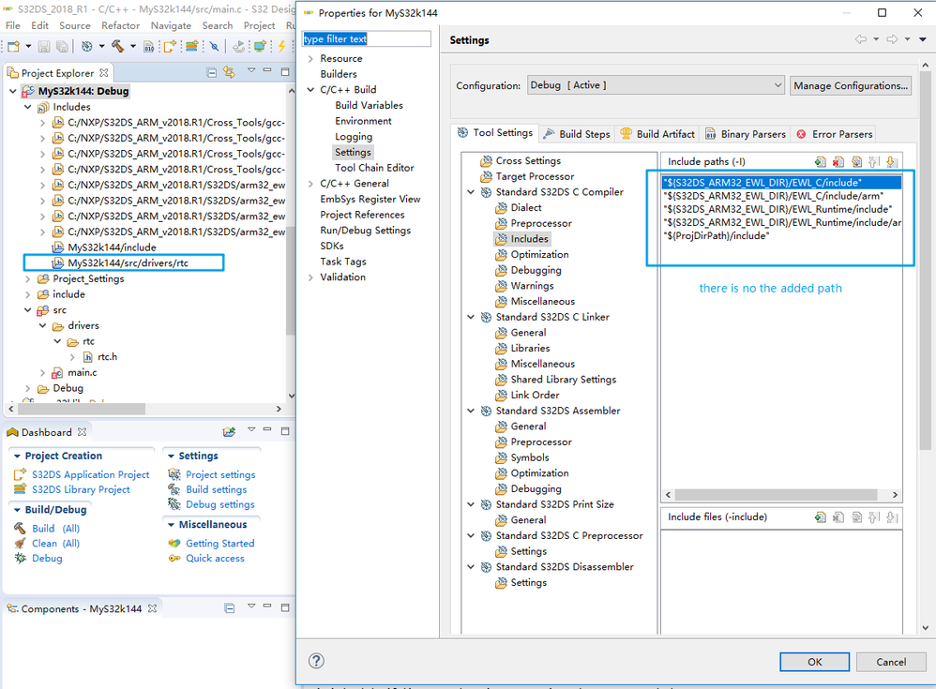The width and height of the screenshot is (936, 689).
Task: Collapse Standard S32DS C Linker node
Action: click(471, 317)
